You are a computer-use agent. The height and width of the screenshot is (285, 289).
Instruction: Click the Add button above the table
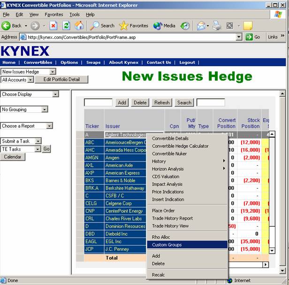122,102
